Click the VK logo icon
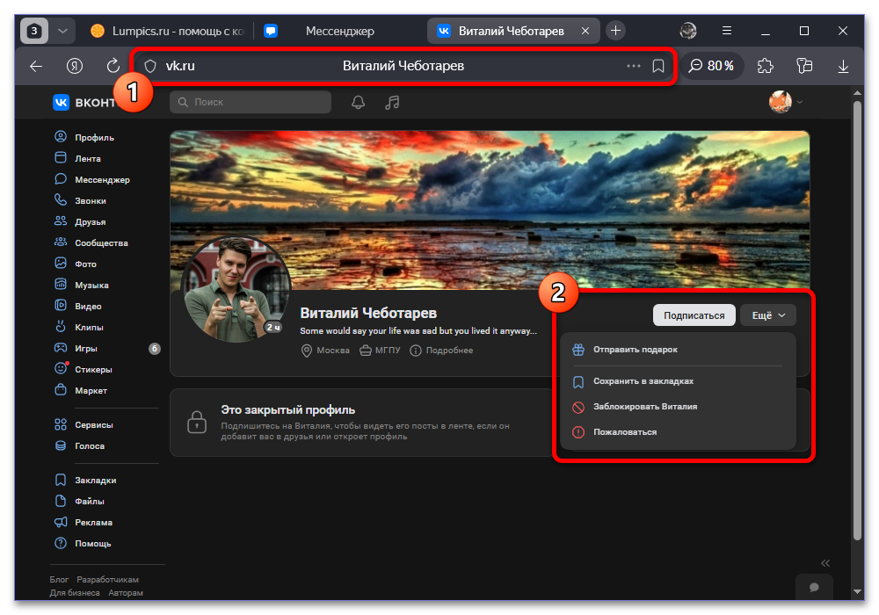Viewport: 879px width, 615px height. (62, 103)
